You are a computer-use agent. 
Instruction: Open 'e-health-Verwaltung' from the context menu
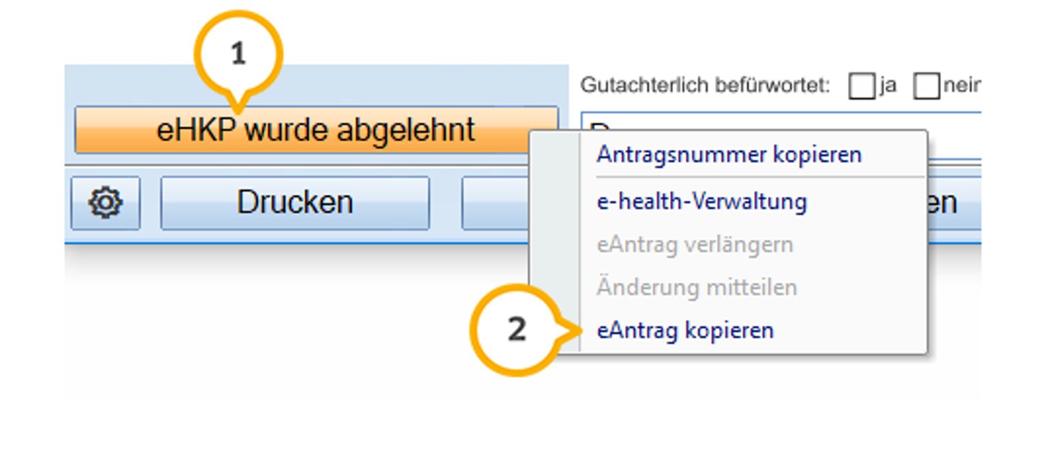(x=701, y=202)
